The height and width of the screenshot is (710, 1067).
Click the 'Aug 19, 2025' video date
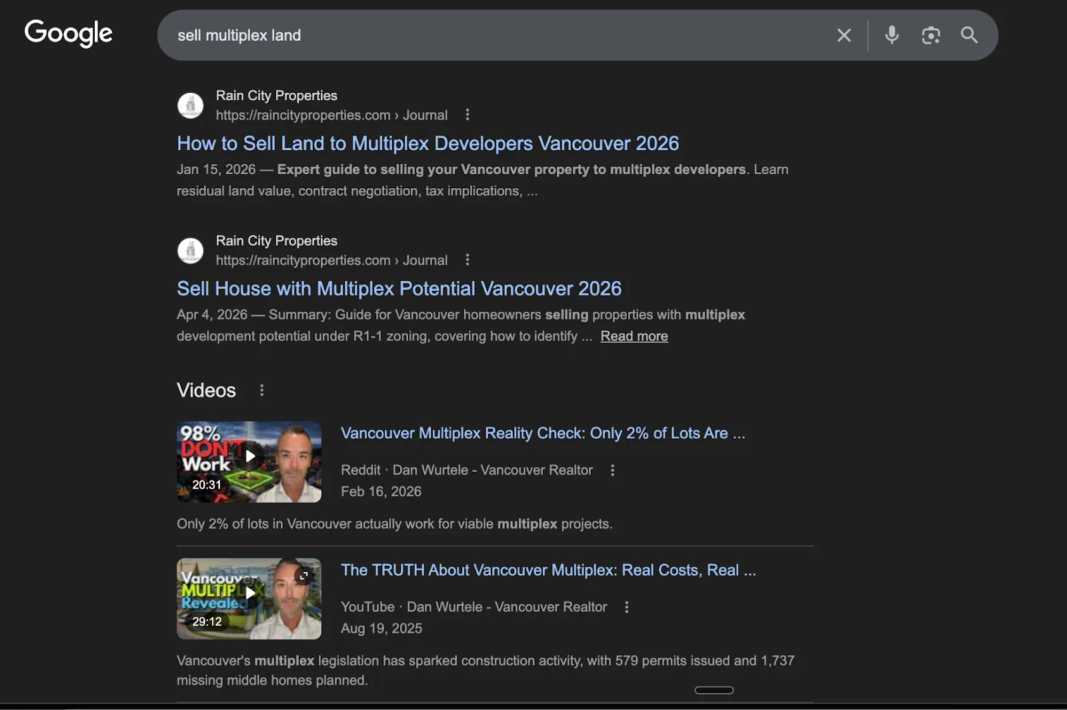point(381,628)
